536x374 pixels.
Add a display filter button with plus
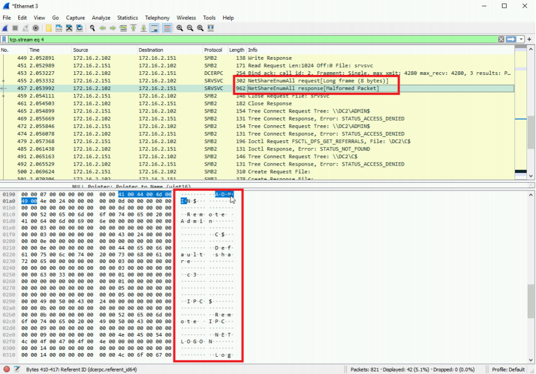tap(530, 40)
